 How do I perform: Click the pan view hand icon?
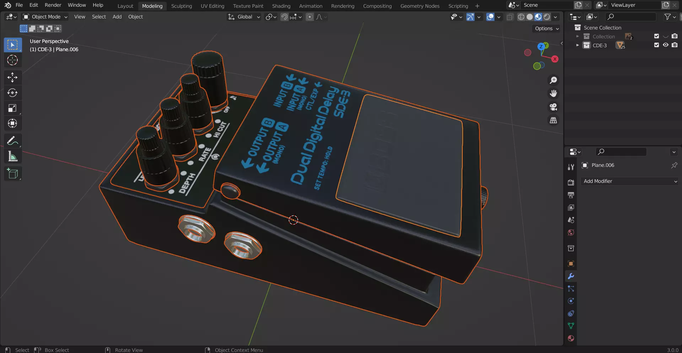pyautogui.click(x=553, y=93)
